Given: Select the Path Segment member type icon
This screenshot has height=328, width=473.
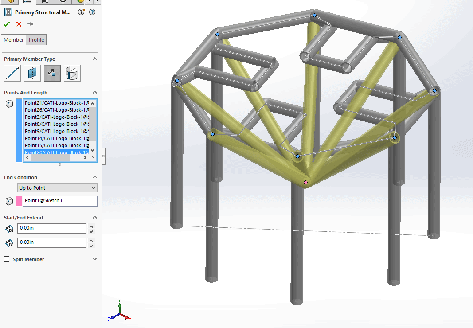Looking at the screenshot, I should tap(12, 73).
